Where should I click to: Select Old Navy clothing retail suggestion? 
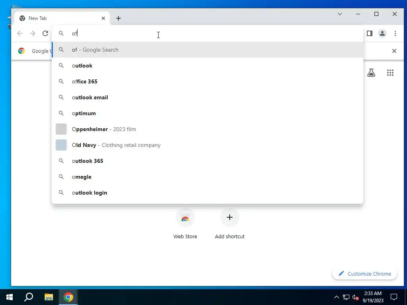[207, 145]
